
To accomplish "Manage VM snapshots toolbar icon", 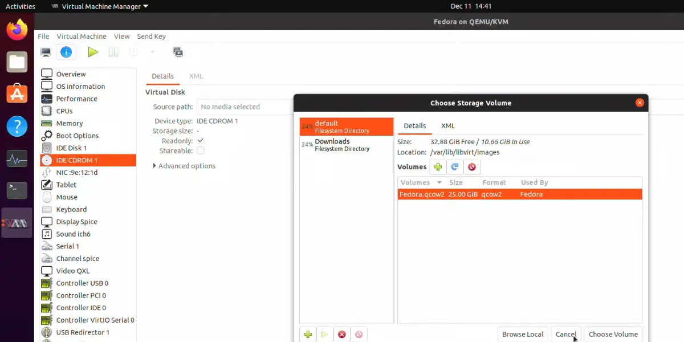I will [178, 52].
